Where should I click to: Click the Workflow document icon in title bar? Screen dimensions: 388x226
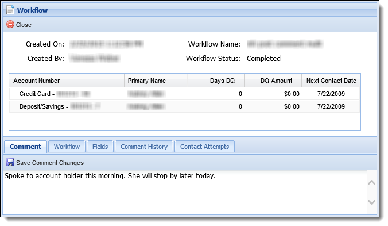pyautogui.click(x=10, y=10)
